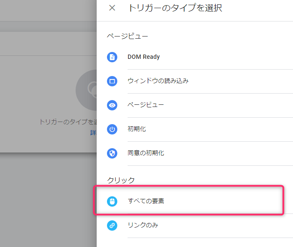Pick the リンクのみ click trigger
The width and height of the screenshot is (293, 247).
[195, 226]
